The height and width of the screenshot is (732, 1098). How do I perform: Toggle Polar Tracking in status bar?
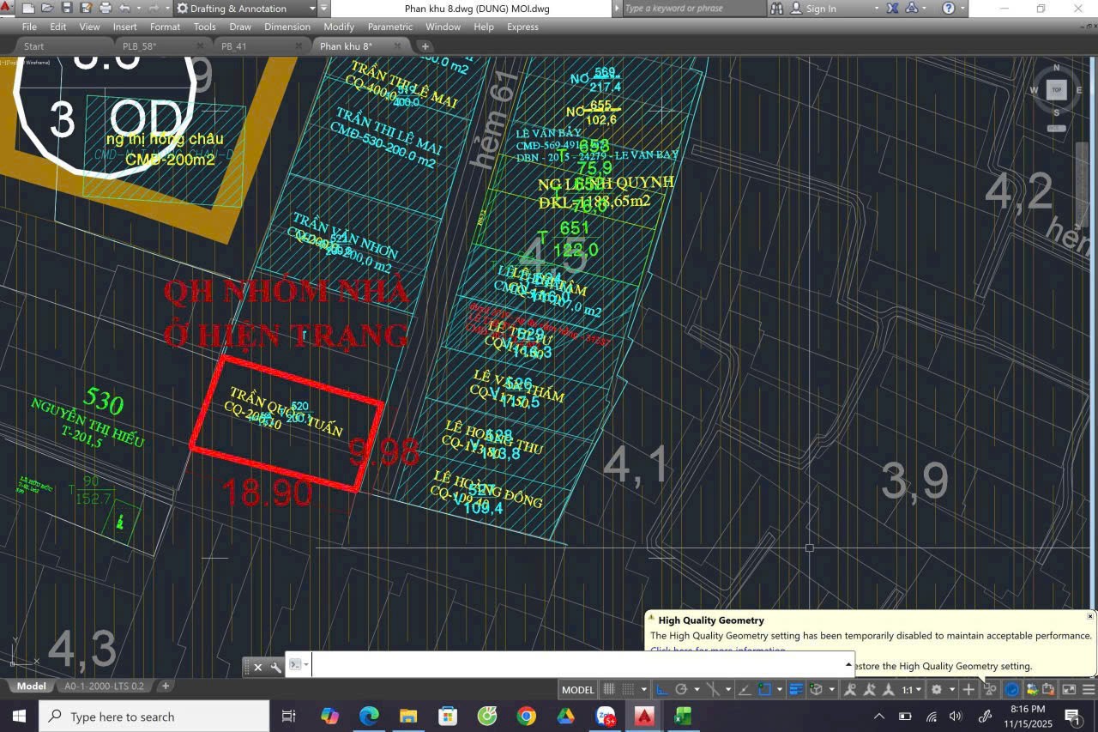pos(681,690)
